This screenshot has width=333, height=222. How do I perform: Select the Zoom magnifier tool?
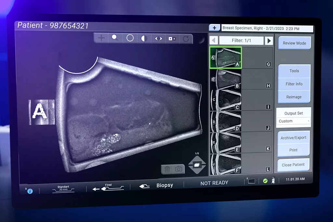click(x=115, y=38)
